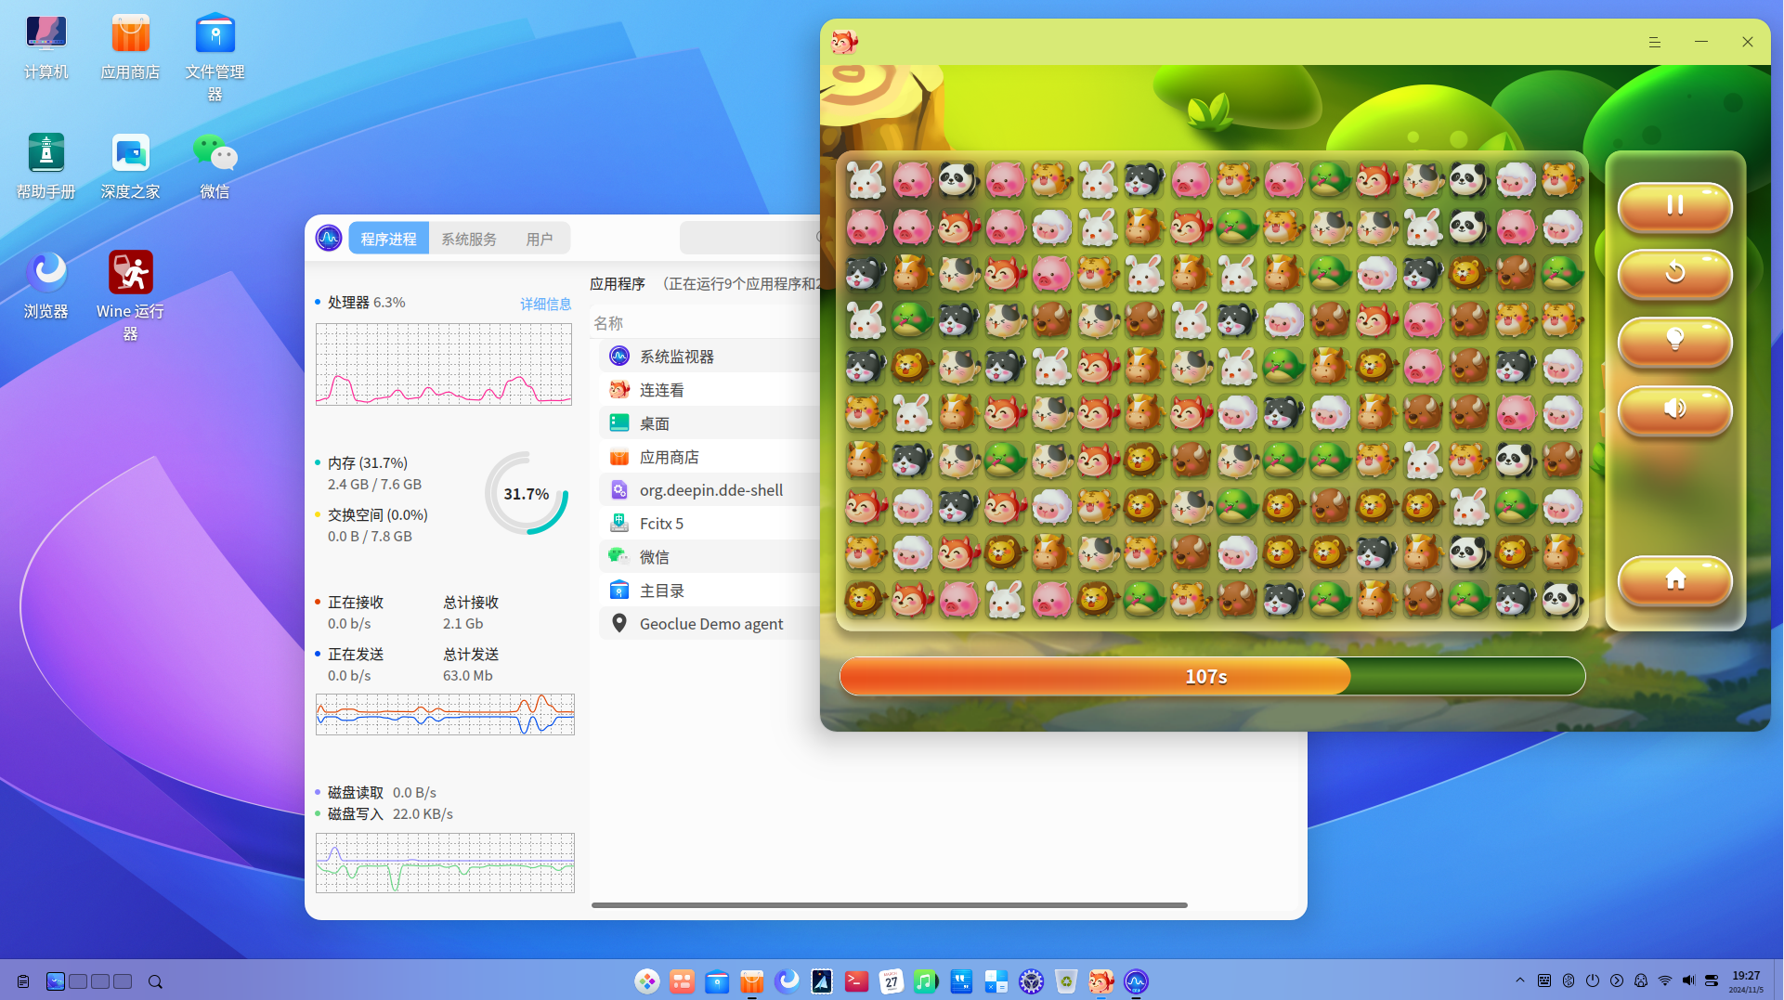This screenshot has width=1784, height=1000.
Task: Open the app store from the dock
Action: click(x=752, y=981)
